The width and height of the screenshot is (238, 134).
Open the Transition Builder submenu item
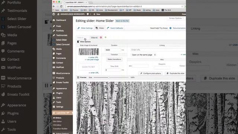coord(60,129)
